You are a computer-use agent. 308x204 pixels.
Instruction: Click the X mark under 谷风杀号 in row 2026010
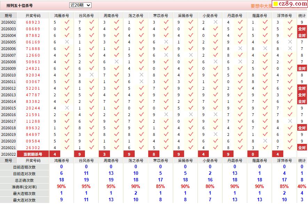click(92, 75)
